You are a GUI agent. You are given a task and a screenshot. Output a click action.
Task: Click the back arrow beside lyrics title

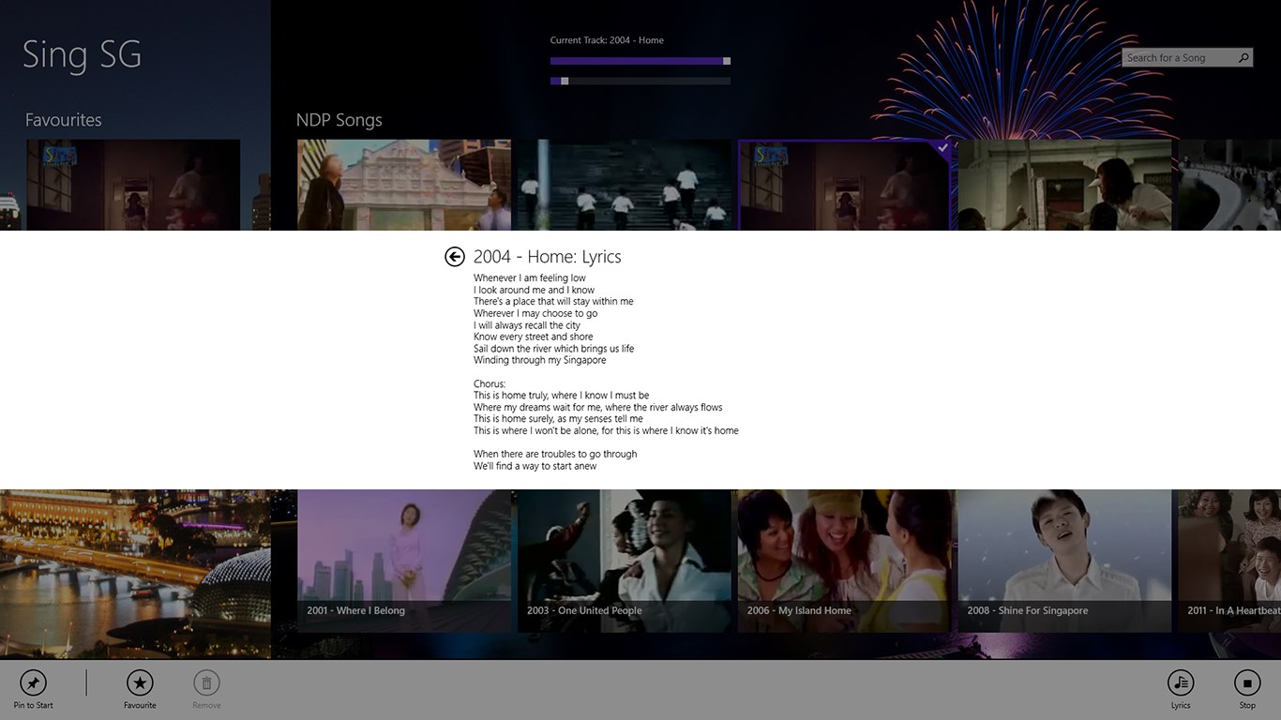tap(455, 257)
